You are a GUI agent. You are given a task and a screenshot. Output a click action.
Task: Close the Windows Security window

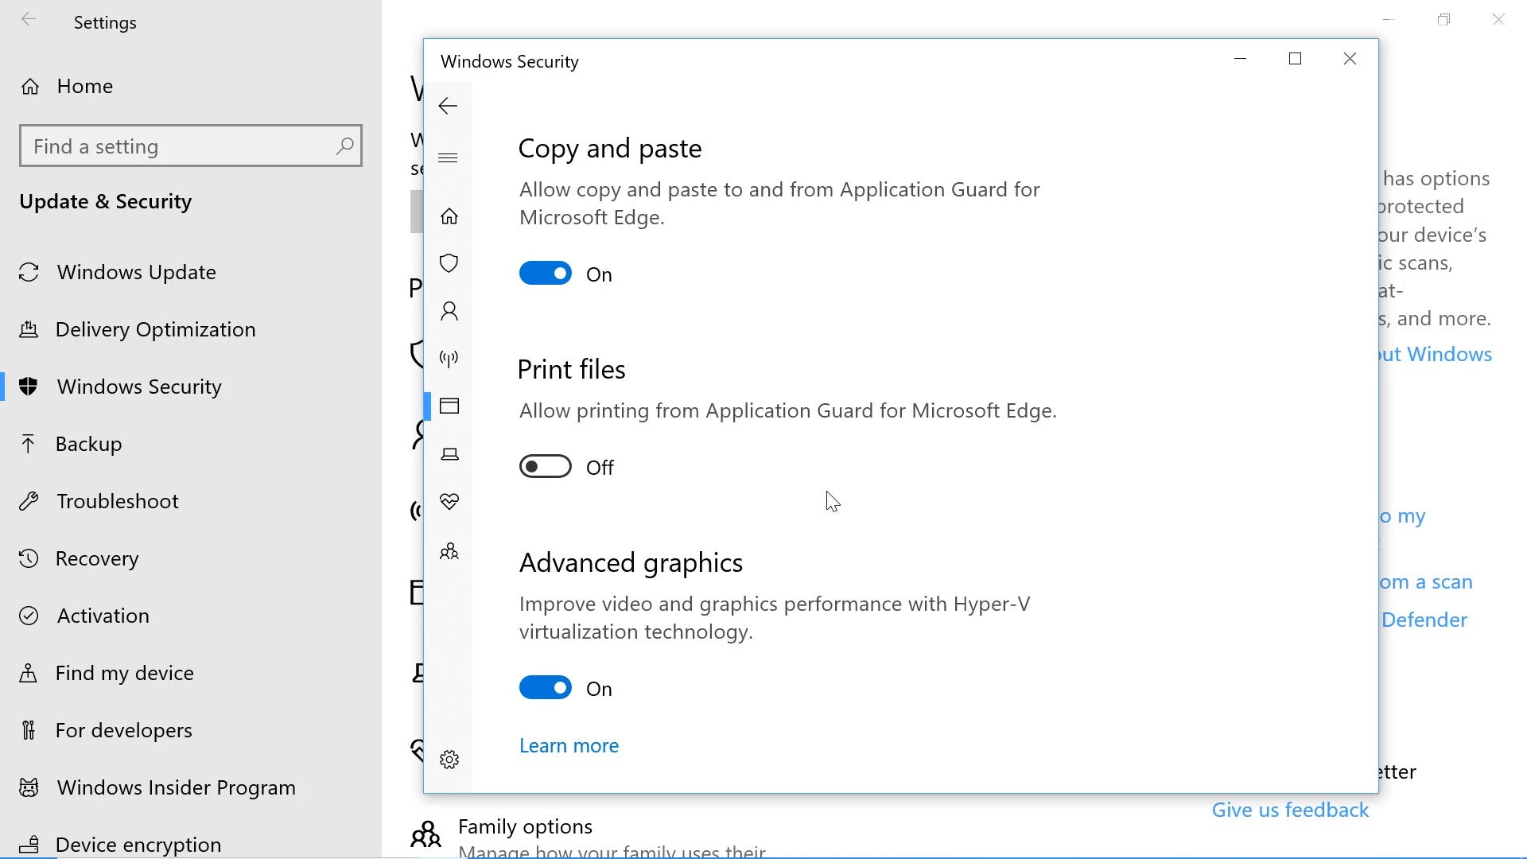click(1350, 59)
